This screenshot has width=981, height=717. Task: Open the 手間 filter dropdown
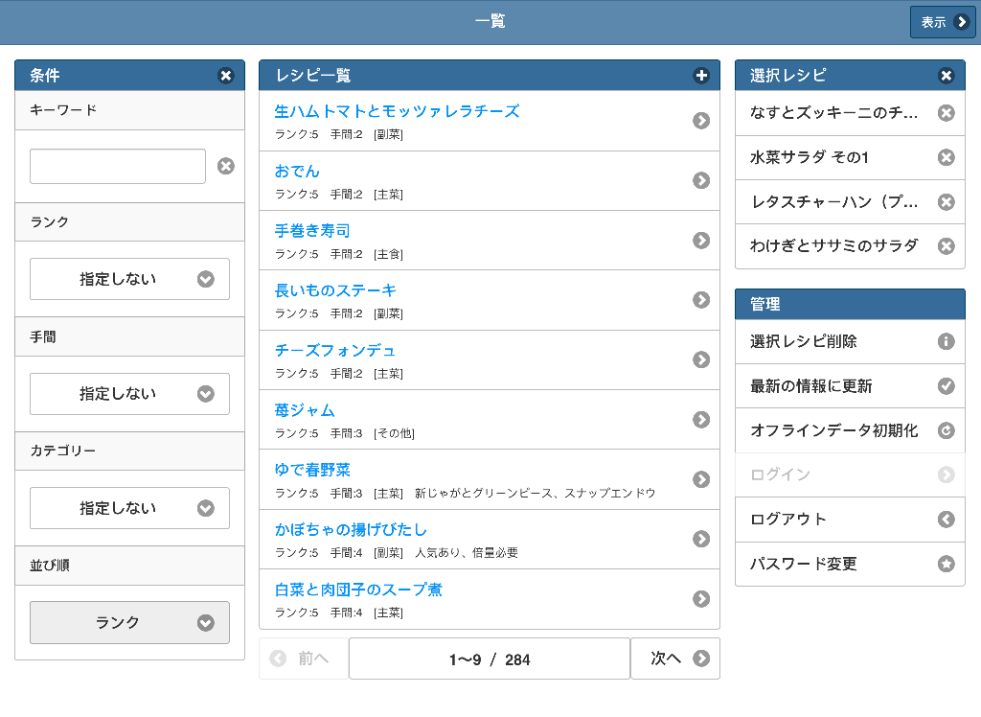tap(129, 394)
